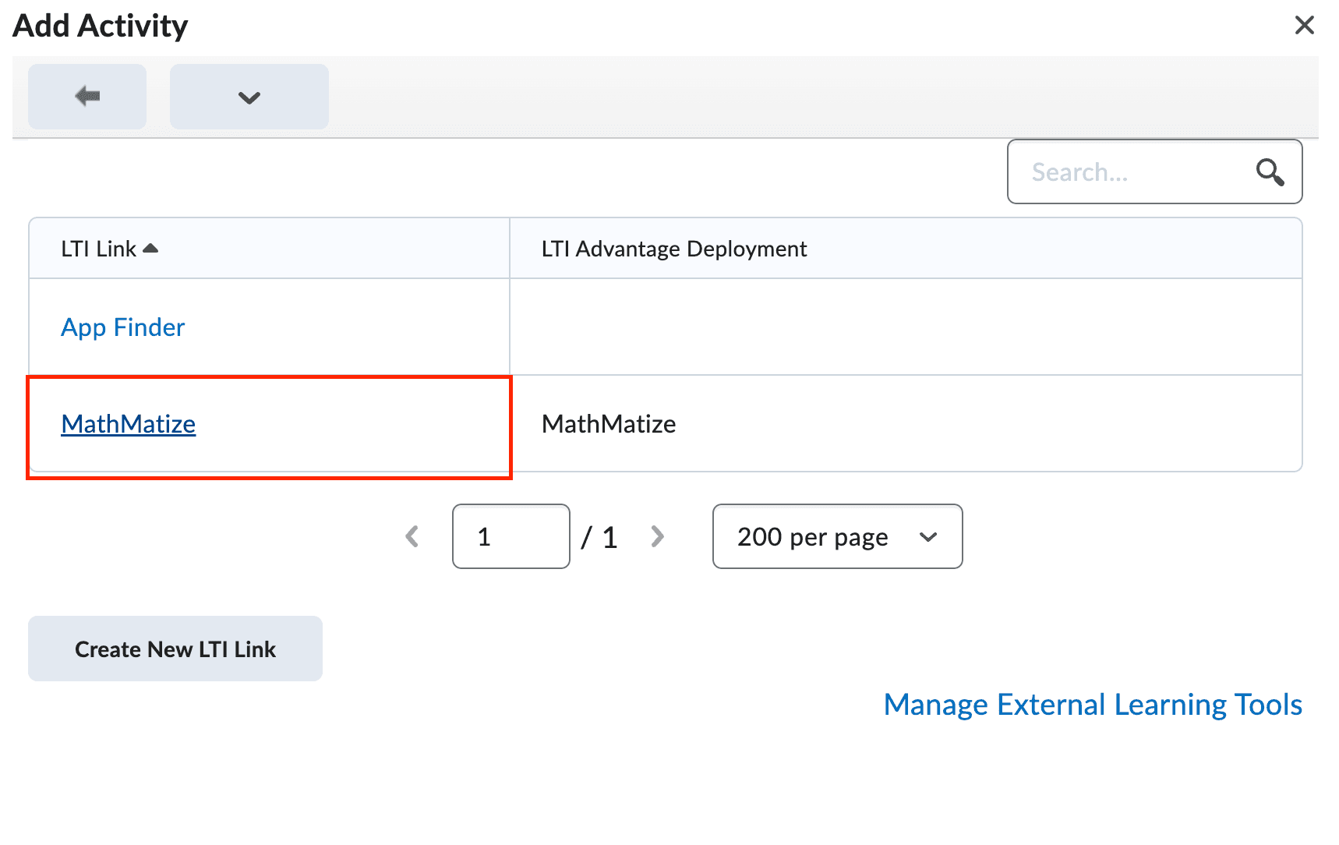Open the App Finder link
This screenshot has width=1339, height=845.
click(123, 327)
